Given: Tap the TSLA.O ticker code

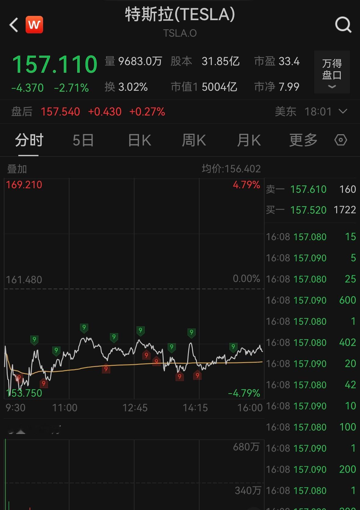Looking at the screenshot, I should coord(180,33).
